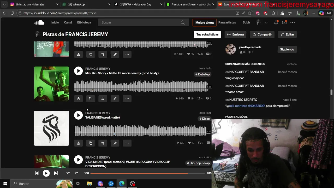The height and width of the screenshot is (188, 334).
Task: Open File Explorer from taskbar
Action: click(89, 184)
